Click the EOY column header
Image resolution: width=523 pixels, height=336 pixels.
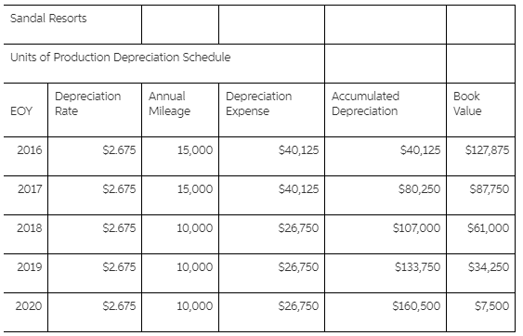coord(26,110)
